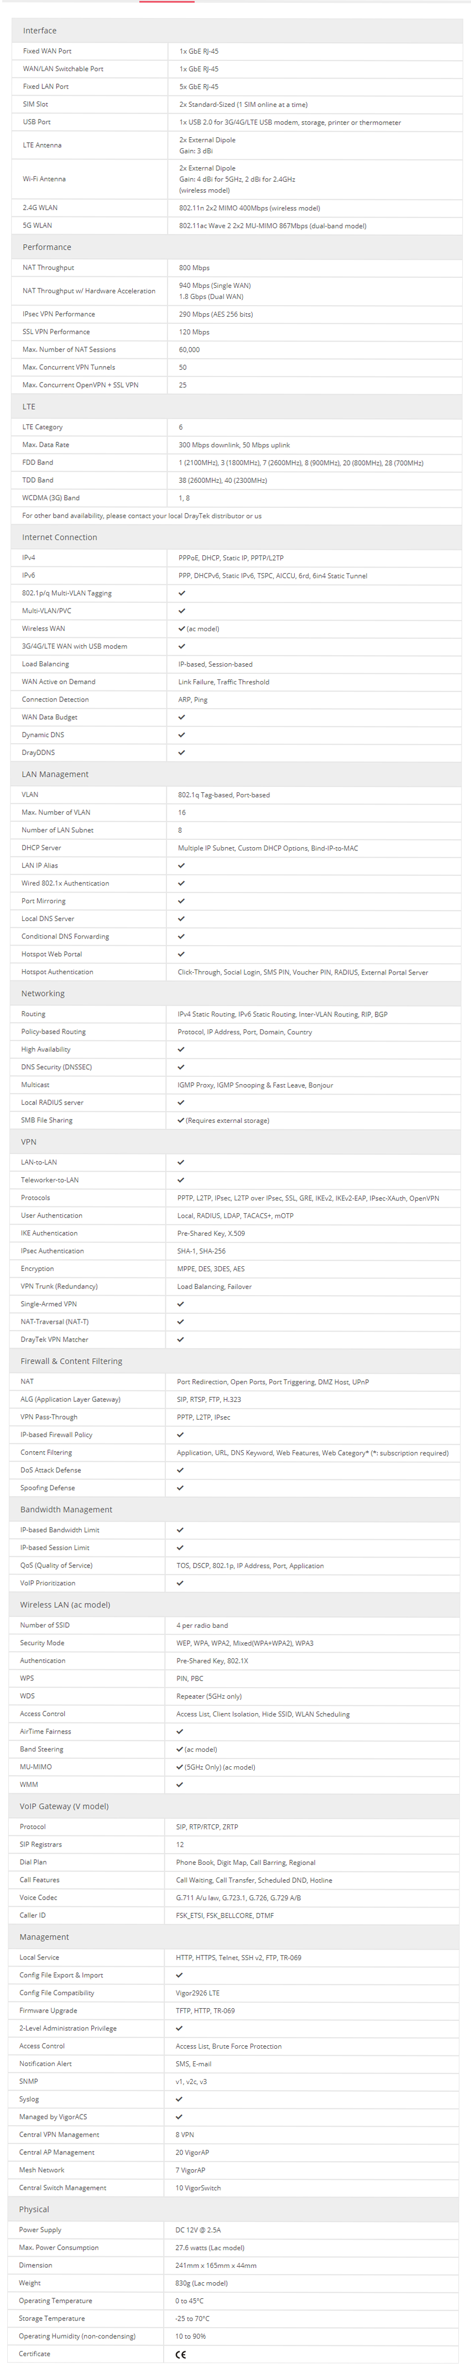471x2372 pixels.
Task: Click the CE certificate mark icon
Action: click(180, 2354)
